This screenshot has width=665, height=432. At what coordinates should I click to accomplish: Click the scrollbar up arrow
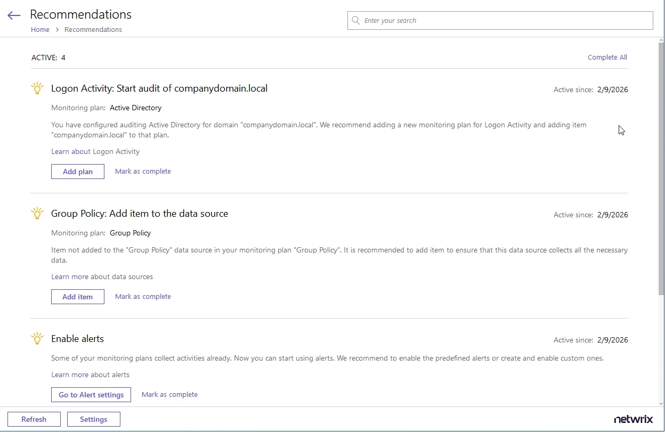tap(661, 39)
